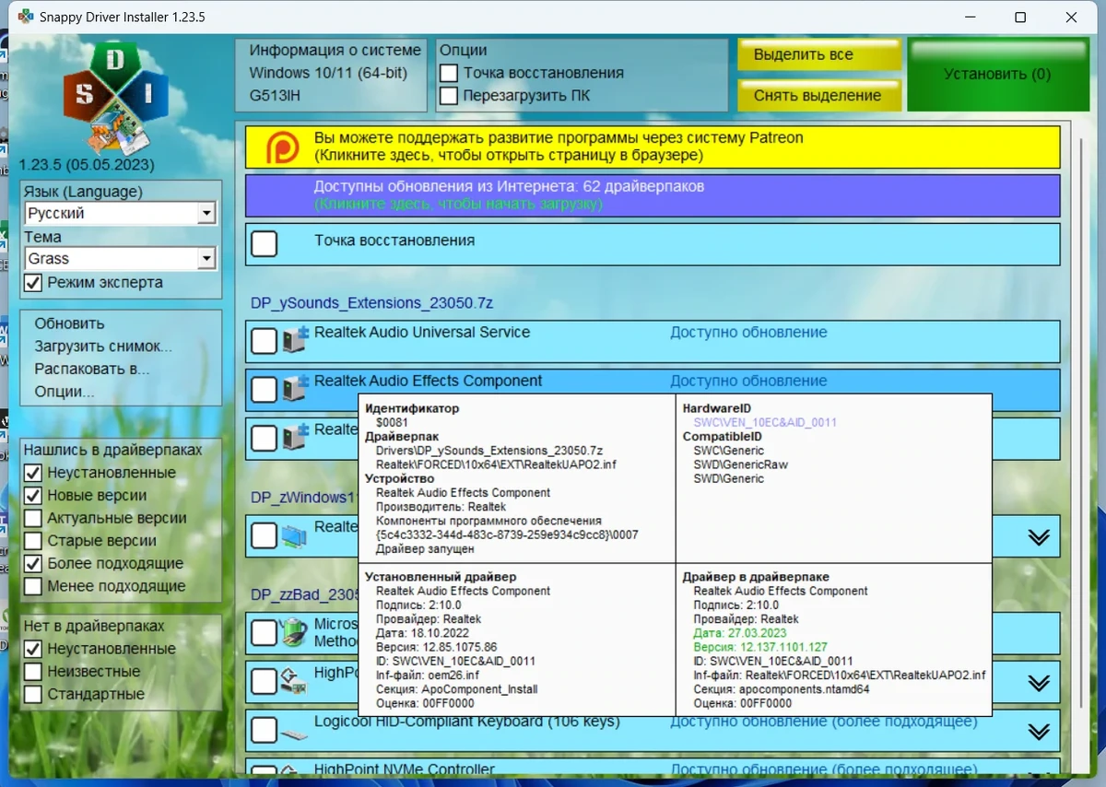Toggle Новые версии filter checkbox
This screenshot has height=787, width=1106.
click(x=33, y=496)
